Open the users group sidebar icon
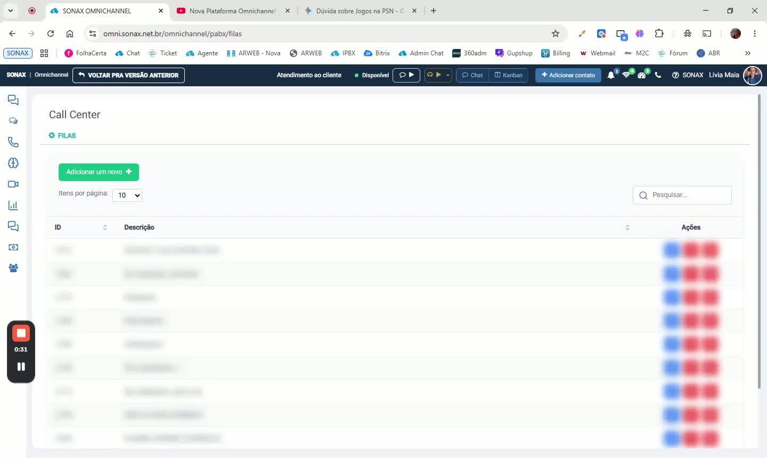This screenshot has width=767, height=458. click(x=13, y=268)
